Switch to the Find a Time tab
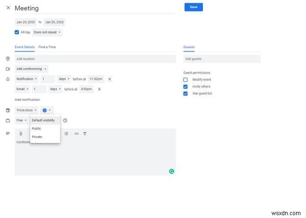The height and width of the screenshot is (218, 306). pos(47,47)
